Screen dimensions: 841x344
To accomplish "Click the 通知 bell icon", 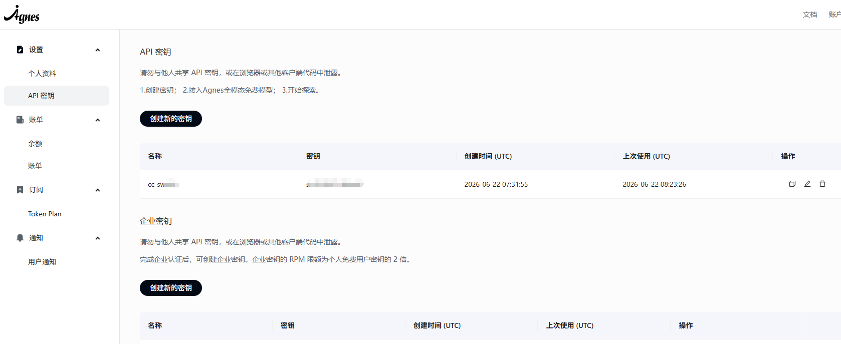I will 20,238.
